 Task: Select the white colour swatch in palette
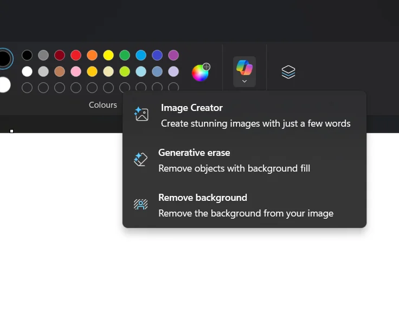pyautogui.click(x=27, y=71)
